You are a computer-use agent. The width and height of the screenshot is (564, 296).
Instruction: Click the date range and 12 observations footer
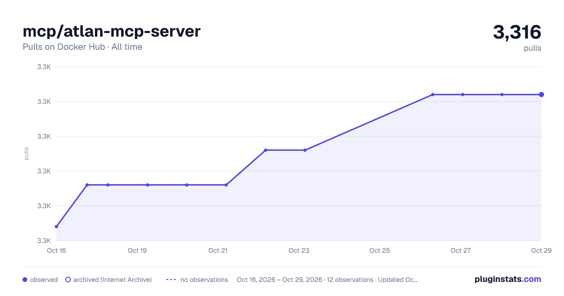[x=327, y=280]
